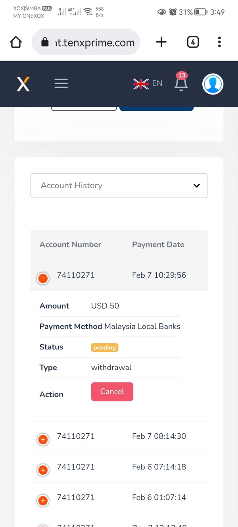Viewport: 238px width, 527px height.
Task: Click the Account Number column header
Action: pyautogui.click(x=70, y=245)
